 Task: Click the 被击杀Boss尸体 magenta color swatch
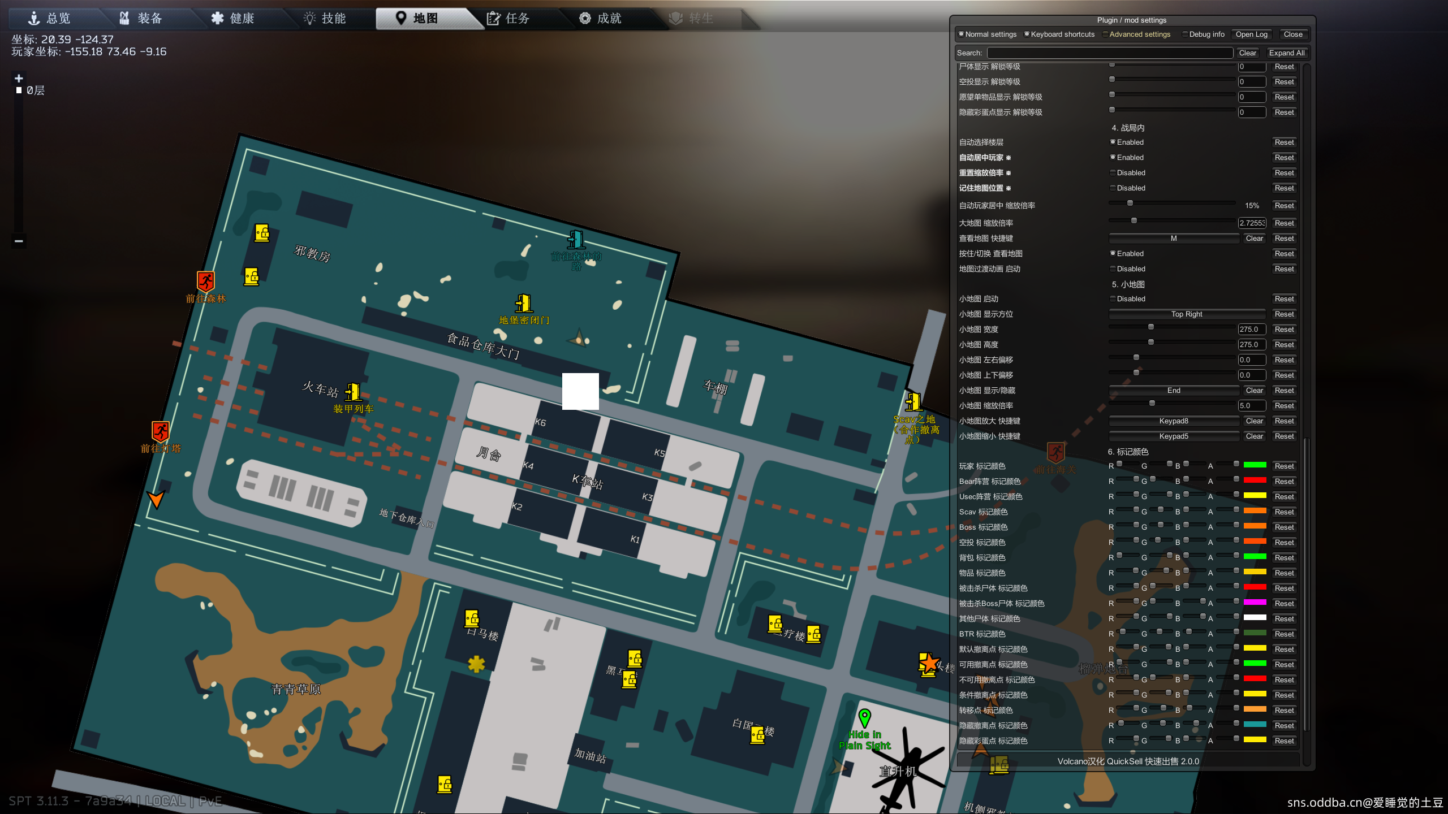click(x=1255, y=603)
